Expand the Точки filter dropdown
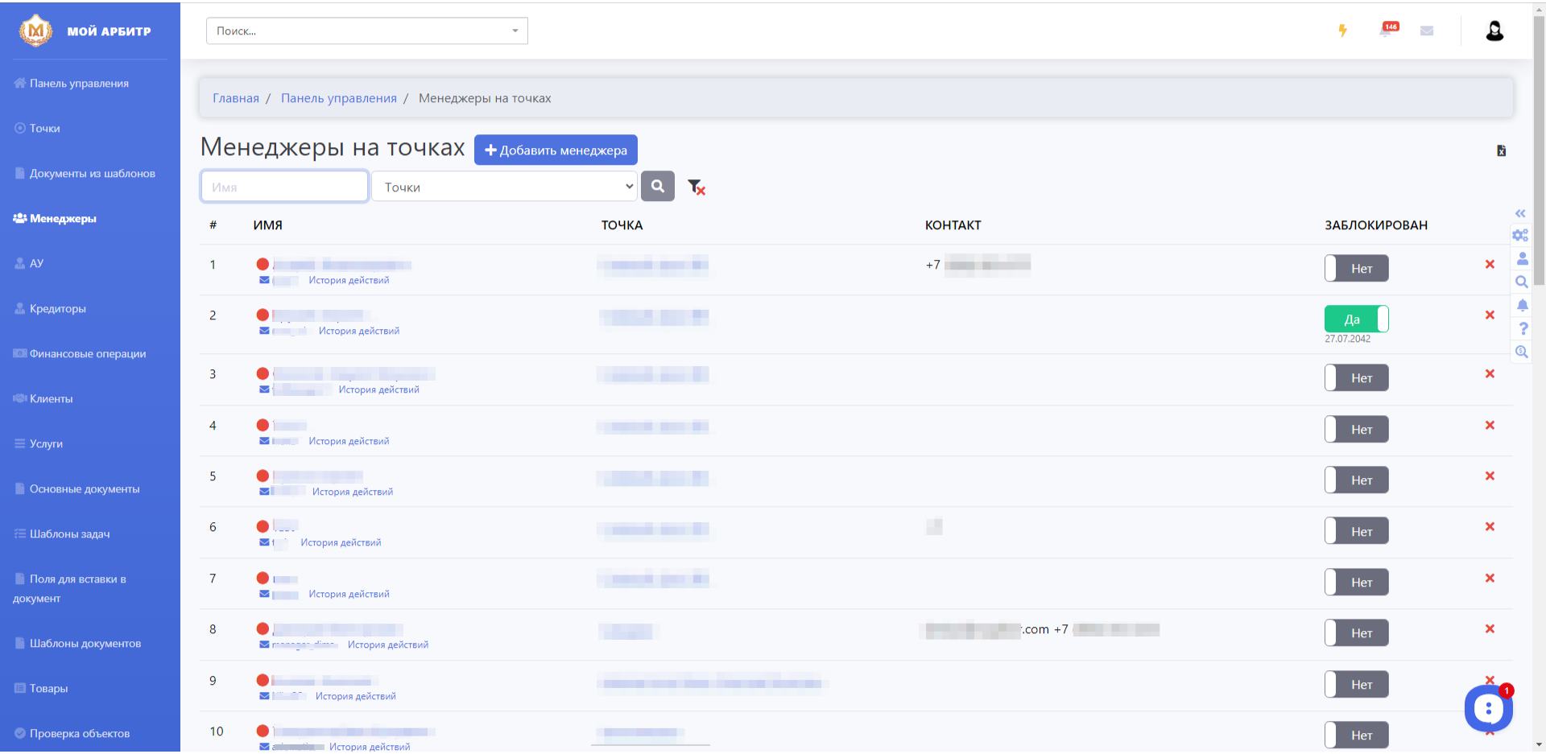 [x=505, y=187]
